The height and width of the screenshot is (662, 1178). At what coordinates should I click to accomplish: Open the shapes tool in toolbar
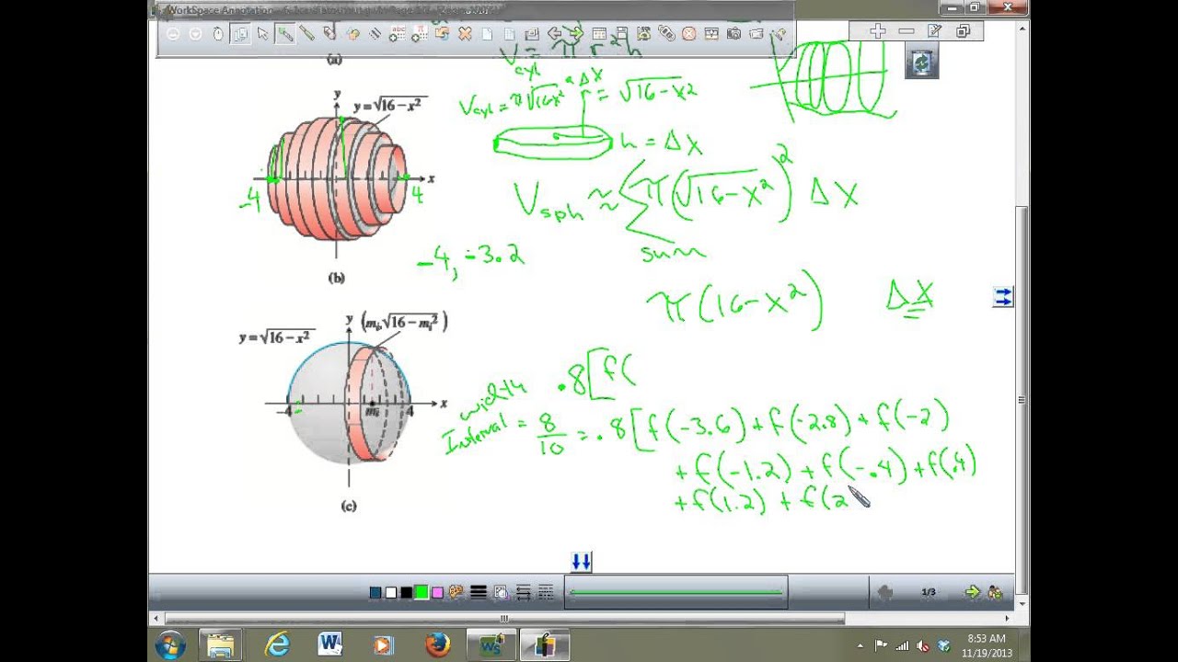352,34
